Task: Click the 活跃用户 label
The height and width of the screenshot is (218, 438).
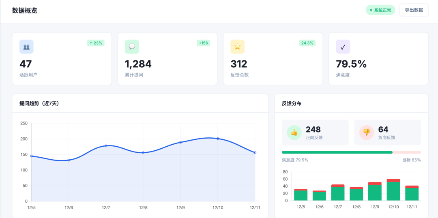Action: [28, 75]
